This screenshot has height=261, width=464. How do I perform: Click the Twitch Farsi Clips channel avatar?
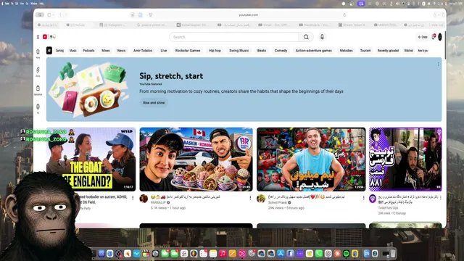[x=373, y=199]
